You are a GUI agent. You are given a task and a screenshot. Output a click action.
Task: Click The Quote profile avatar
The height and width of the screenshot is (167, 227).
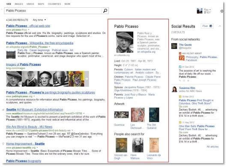coord(174,46)
